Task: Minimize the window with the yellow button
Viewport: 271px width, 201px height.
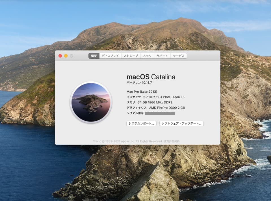Action: 66,56
